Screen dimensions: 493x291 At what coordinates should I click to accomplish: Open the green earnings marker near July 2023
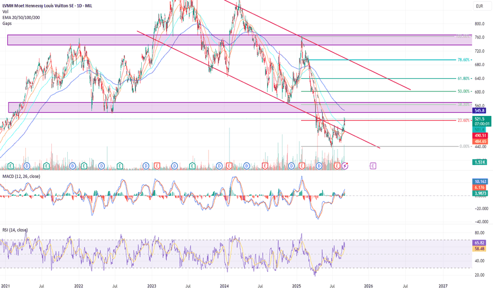pos(193,166)
